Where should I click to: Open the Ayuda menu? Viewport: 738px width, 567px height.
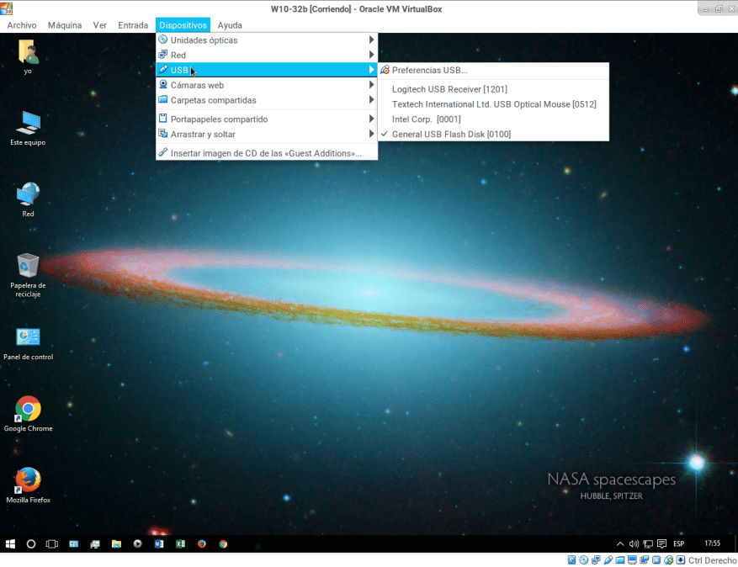coord(230,25)
